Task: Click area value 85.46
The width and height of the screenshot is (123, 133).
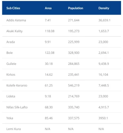Action: pyautogui.click(x=49, y=118)
